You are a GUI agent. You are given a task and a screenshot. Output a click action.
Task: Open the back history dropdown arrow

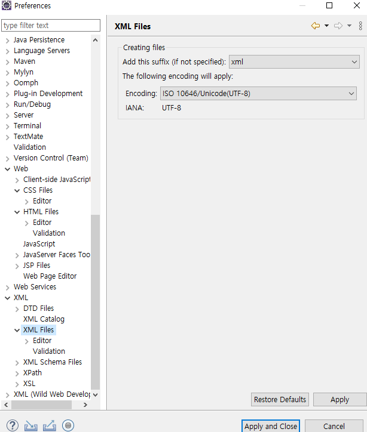click(326, 26)
